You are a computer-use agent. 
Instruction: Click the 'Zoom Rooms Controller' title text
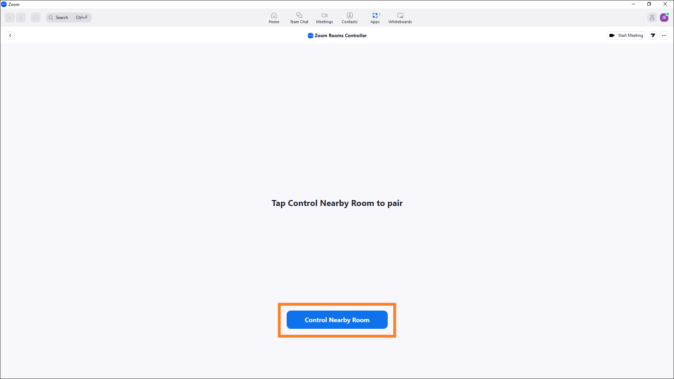point(341,35)
